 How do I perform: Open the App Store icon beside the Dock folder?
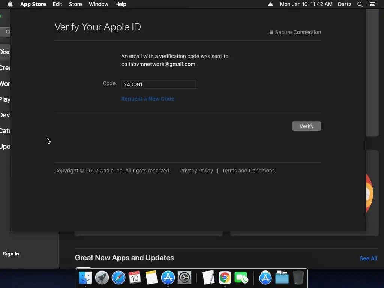pyautogui.click(x=265, y=278)
